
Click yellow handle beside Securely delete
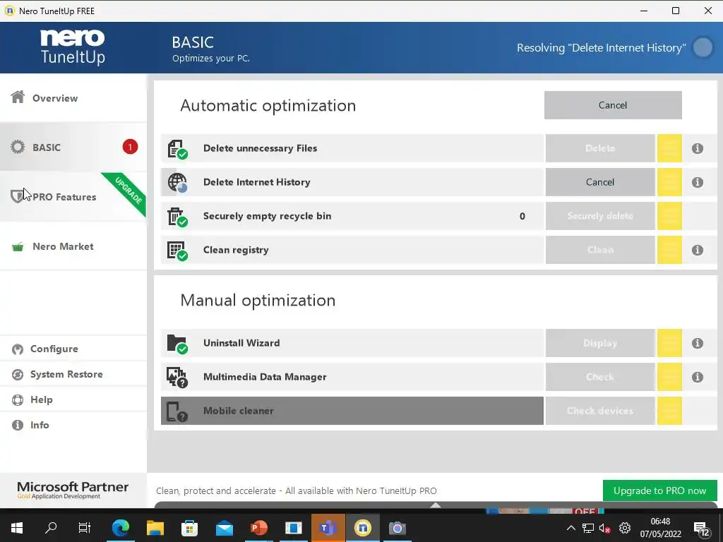[669, 216]
